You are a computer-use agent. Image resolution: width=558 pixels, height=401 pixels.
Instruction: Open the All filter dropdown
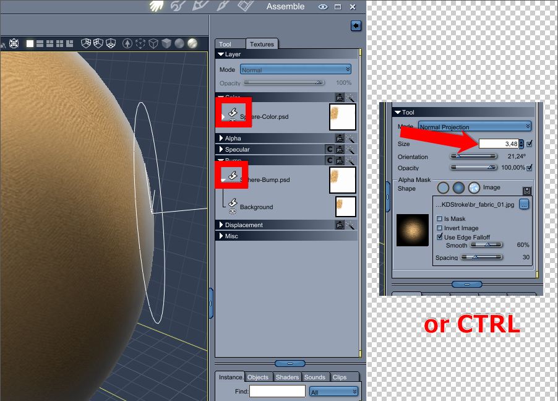point(333,391)
